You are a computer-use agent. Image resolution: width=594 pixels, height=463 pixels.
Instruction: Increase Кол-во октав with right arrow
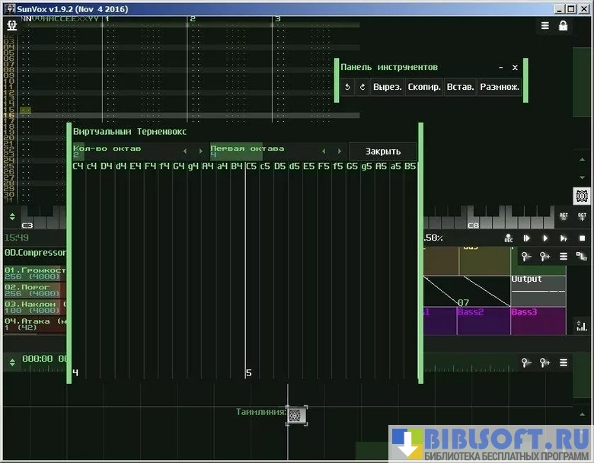201,152
